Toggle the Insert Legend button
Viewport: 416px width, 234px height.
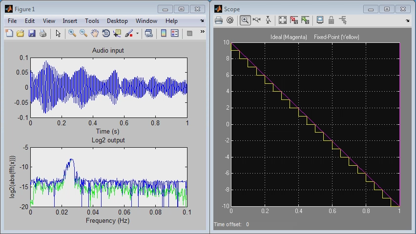point(174,33)
